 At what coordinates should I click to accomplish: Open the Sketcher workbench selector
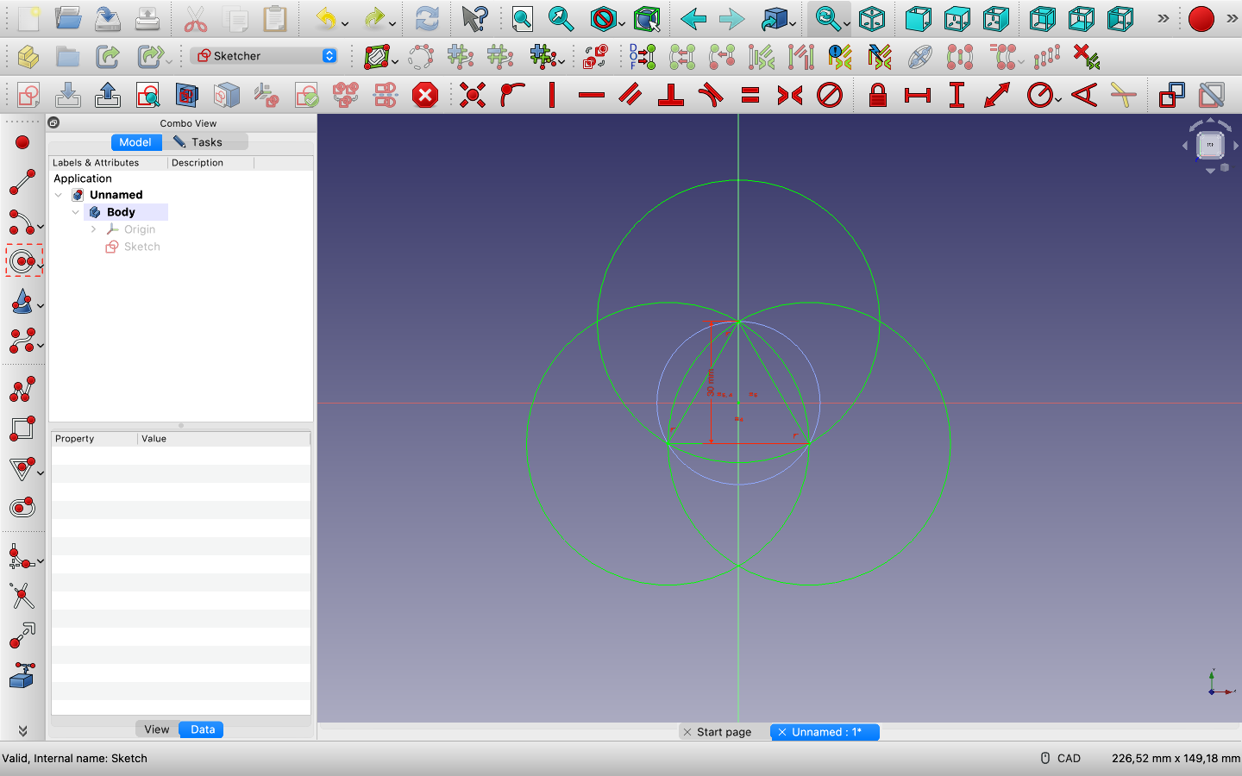[x=263, y=56]
